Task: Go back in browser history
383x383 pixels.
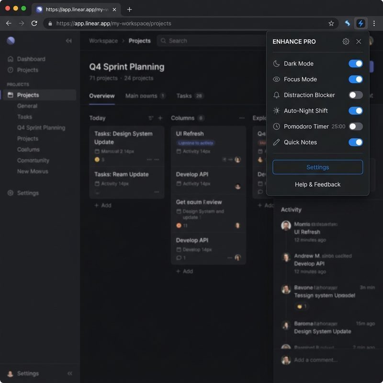Action: [x=9, y=23]
